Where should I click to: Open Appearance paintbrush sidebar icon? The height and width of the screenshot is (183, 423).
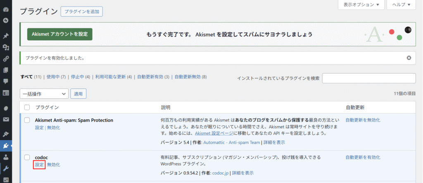pyautogui.click(x=6, y=134)
